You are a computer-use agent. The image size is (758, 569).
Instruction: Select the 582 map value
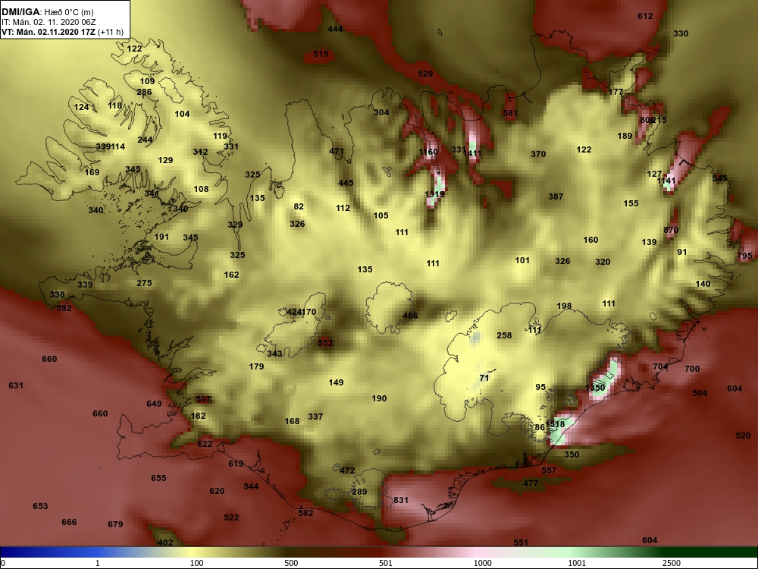305,514
